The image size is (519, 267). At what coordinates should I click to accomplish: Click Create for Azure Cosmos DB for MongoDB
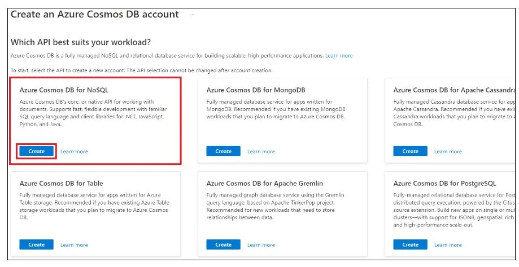point(224,151)
